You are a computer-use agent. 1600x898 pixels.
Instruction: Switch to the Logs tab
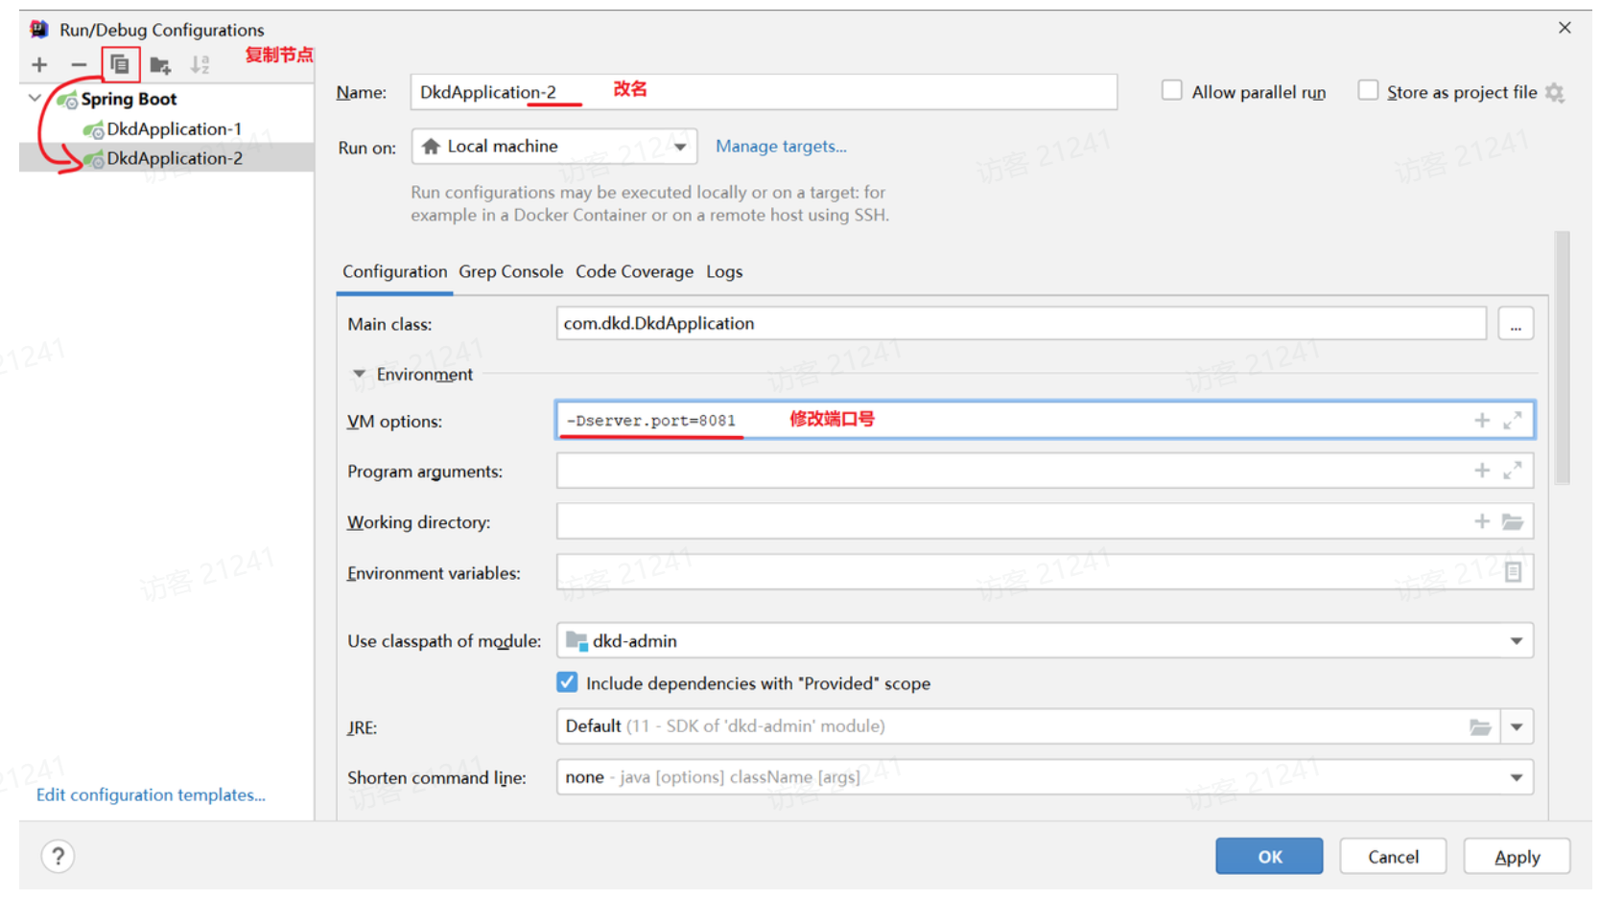(724, 272)
